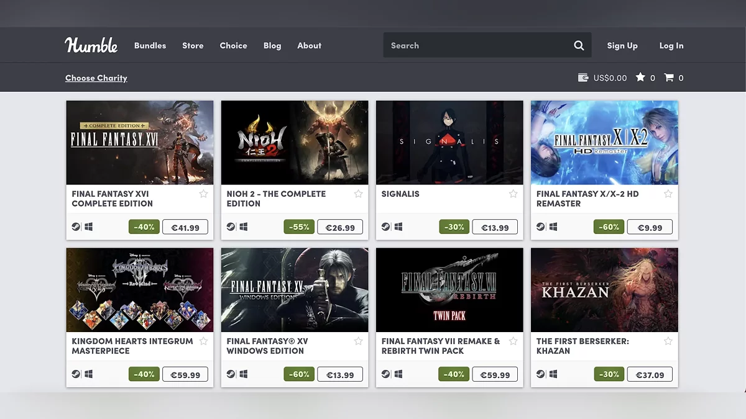Click Windows icon on Signalis card
746x419 pixels.
[x=398, y=227]
